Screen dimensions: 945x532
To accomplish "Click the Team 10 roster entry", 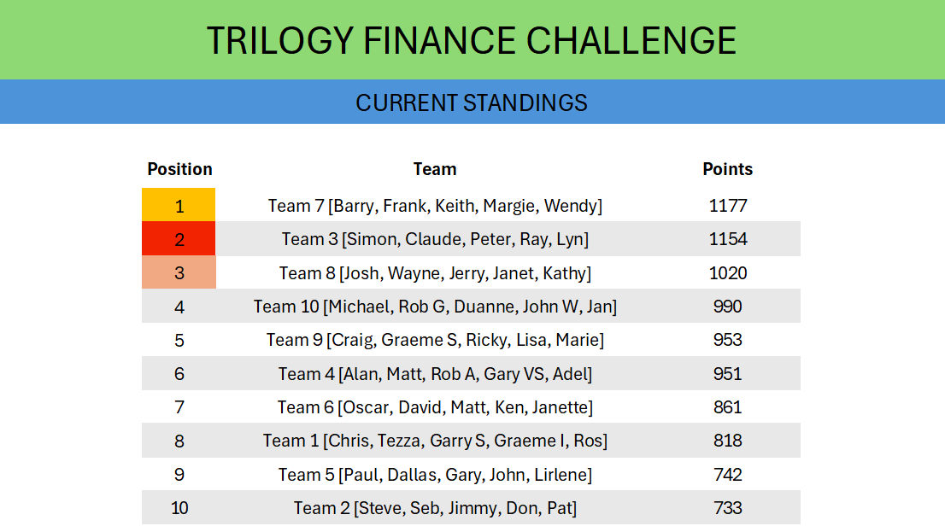I will 435,307.
